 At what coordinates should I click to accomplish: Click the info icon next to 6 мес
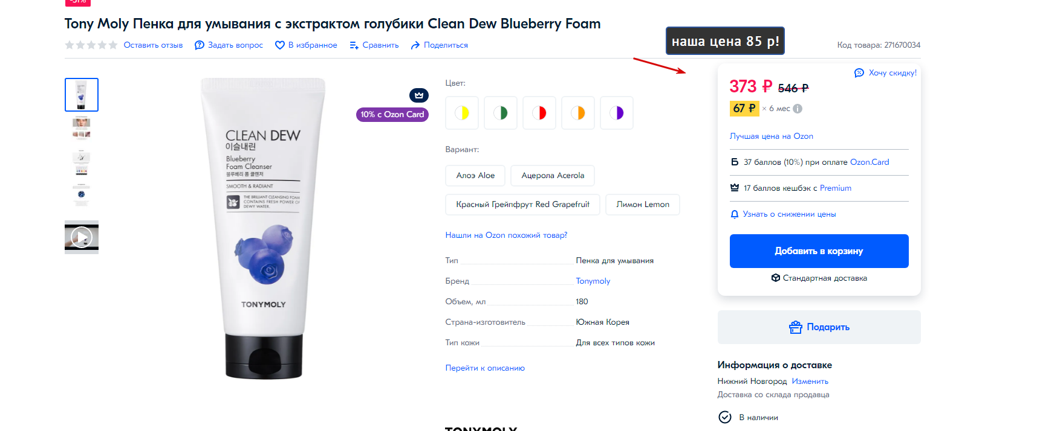(x=798, y=109)
